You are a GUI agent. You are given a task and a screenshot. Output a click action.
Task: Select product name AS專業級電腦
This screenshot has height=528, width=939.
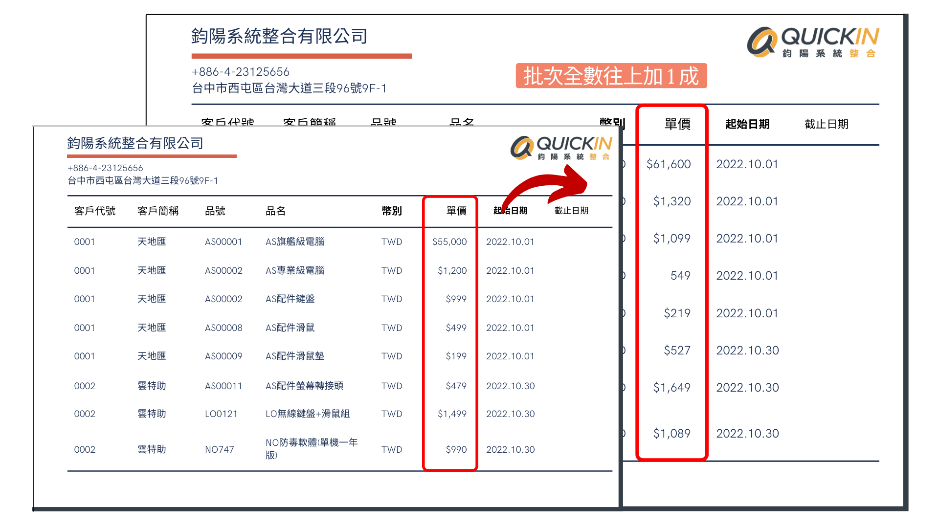click(x=295, y=270)
